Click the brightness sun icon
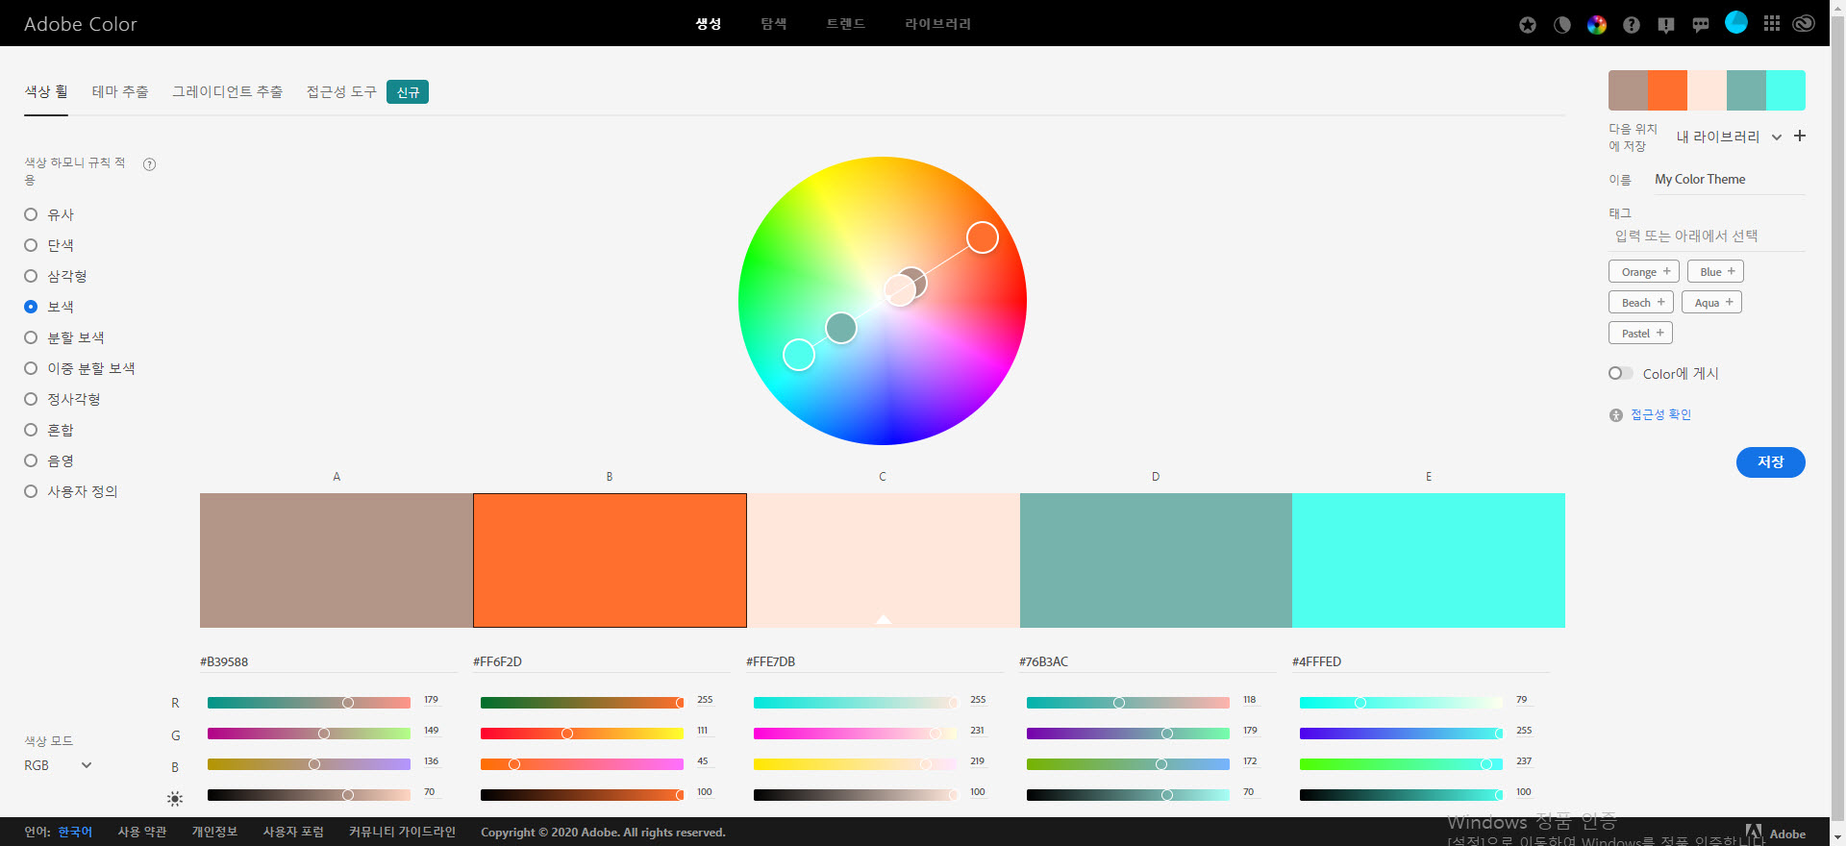The image size is (1846, 846). click(x=174, y=798)
